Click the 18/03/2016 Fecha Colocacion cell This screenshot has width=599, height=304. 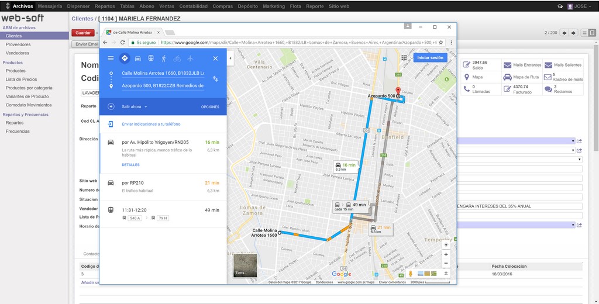click(502, 274)
